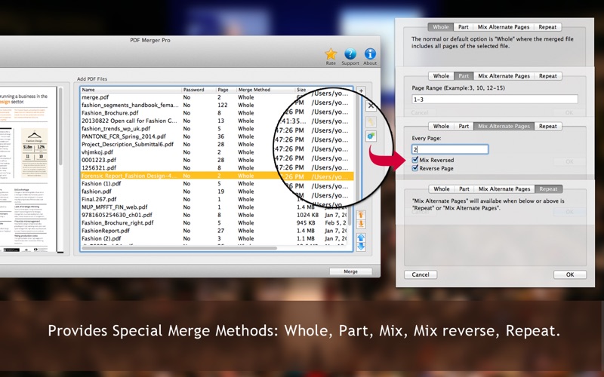Click the blue merge method icon beside list
This screenshot has width=604, height=377.
point(371,136)
